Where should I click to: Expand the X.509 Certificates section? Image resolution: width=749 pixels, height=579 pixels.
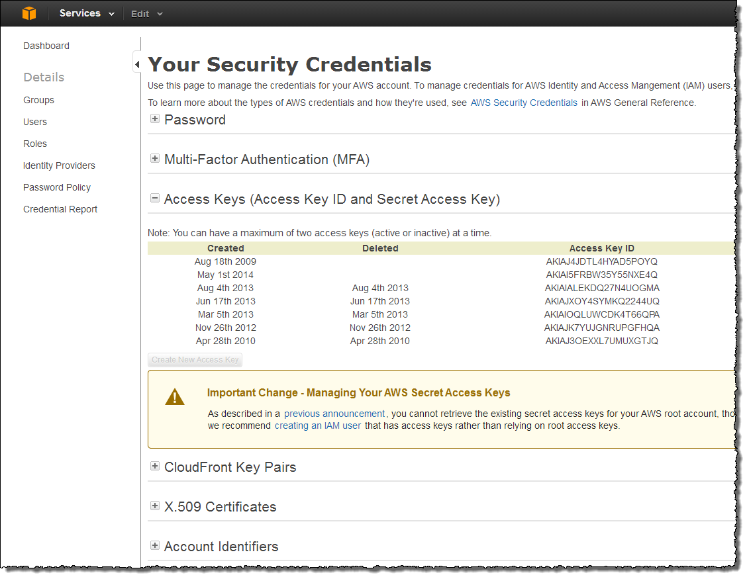coord(155,506)
